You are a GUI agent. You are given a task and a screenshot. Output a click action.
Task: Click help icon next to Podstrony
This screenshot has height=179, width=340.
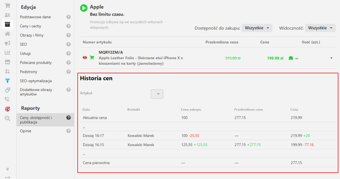pyautogui.click(x=68, y=72)
